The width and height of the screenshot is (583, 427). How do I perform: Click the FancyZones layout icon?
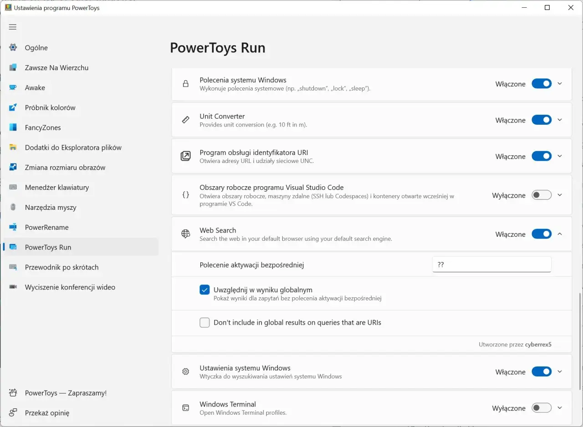tap(13, 127)
